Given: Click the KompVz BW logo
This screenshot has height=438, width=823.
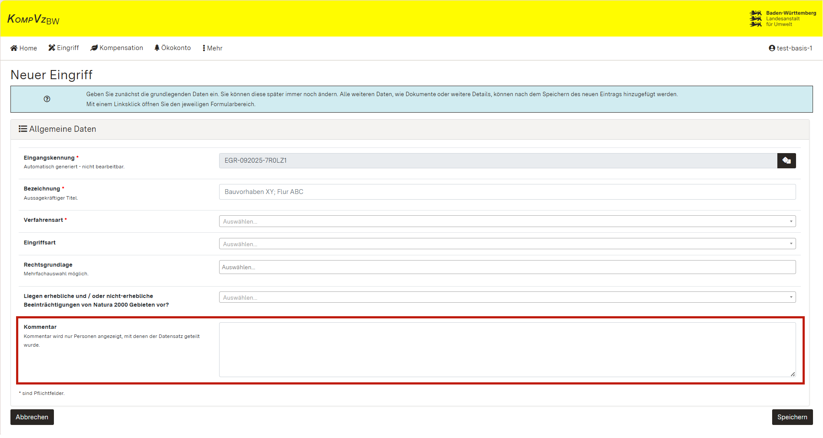Looking at the screenshot, I should [33, 19].
